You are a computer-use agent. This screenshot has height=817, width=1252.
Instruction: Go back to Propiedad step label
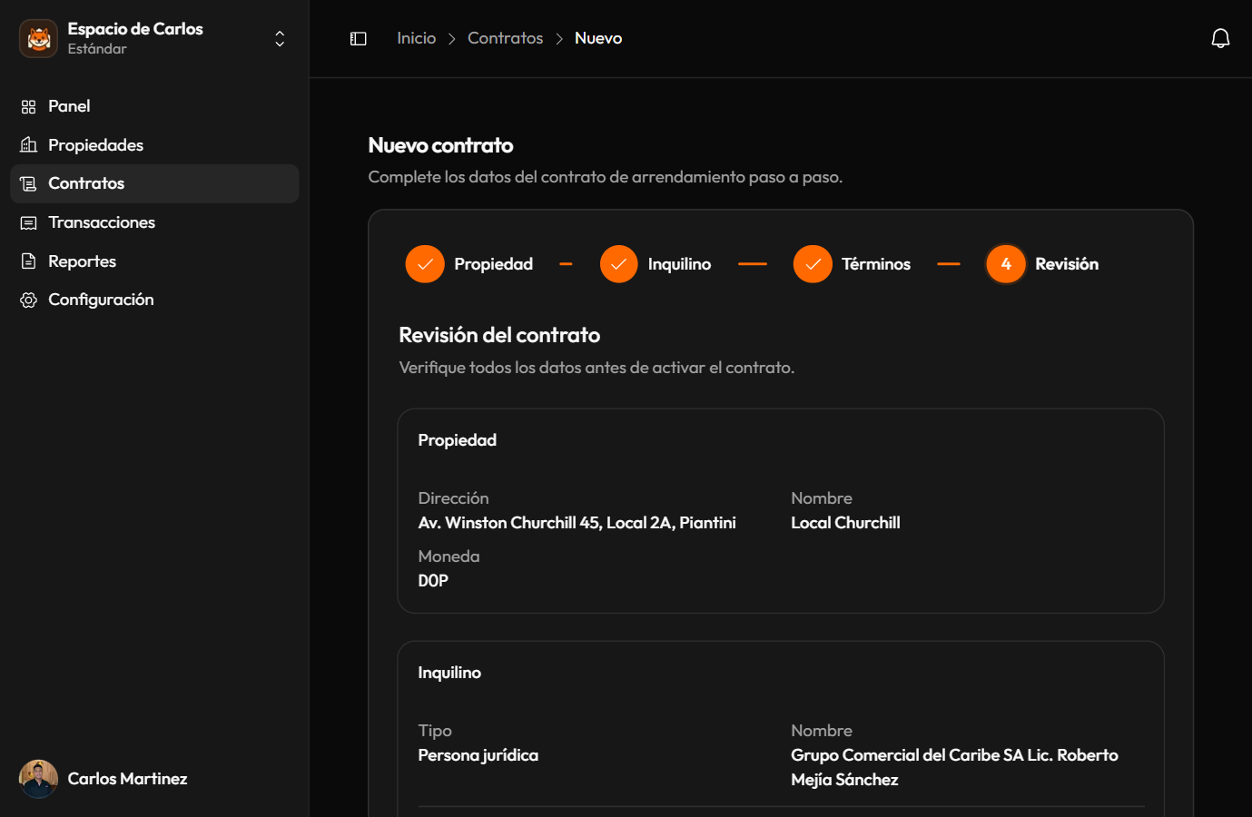tap(494, 264)
